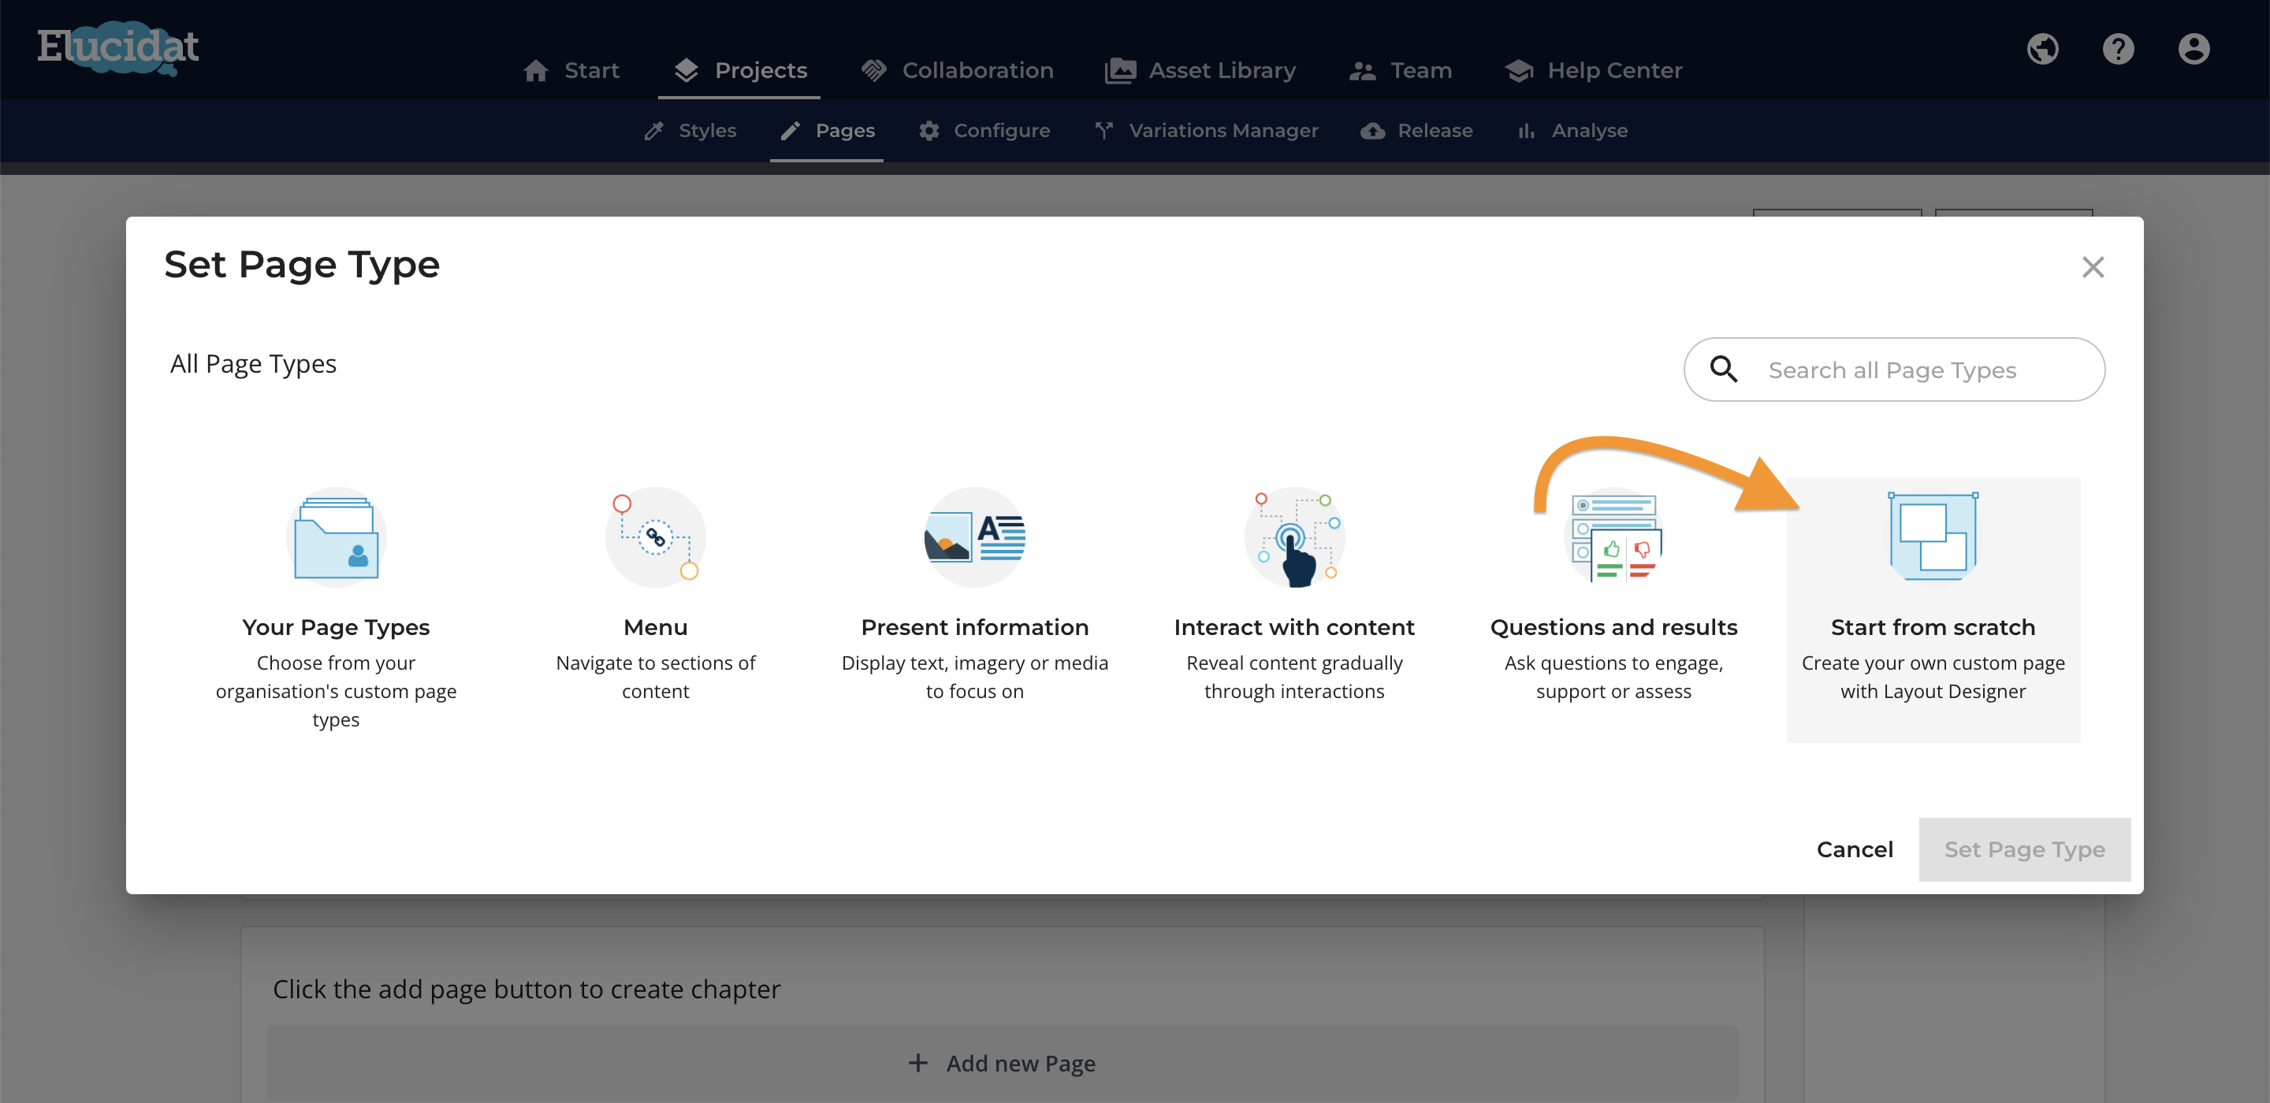Click the Interact with content heading
Screen dimensions: 2270x1103
click(x=1294, y=627)
